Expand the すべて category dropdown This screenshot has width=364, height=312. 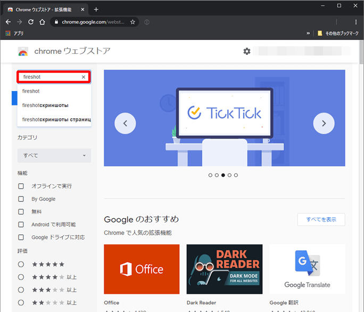click(x=54, y=155)
